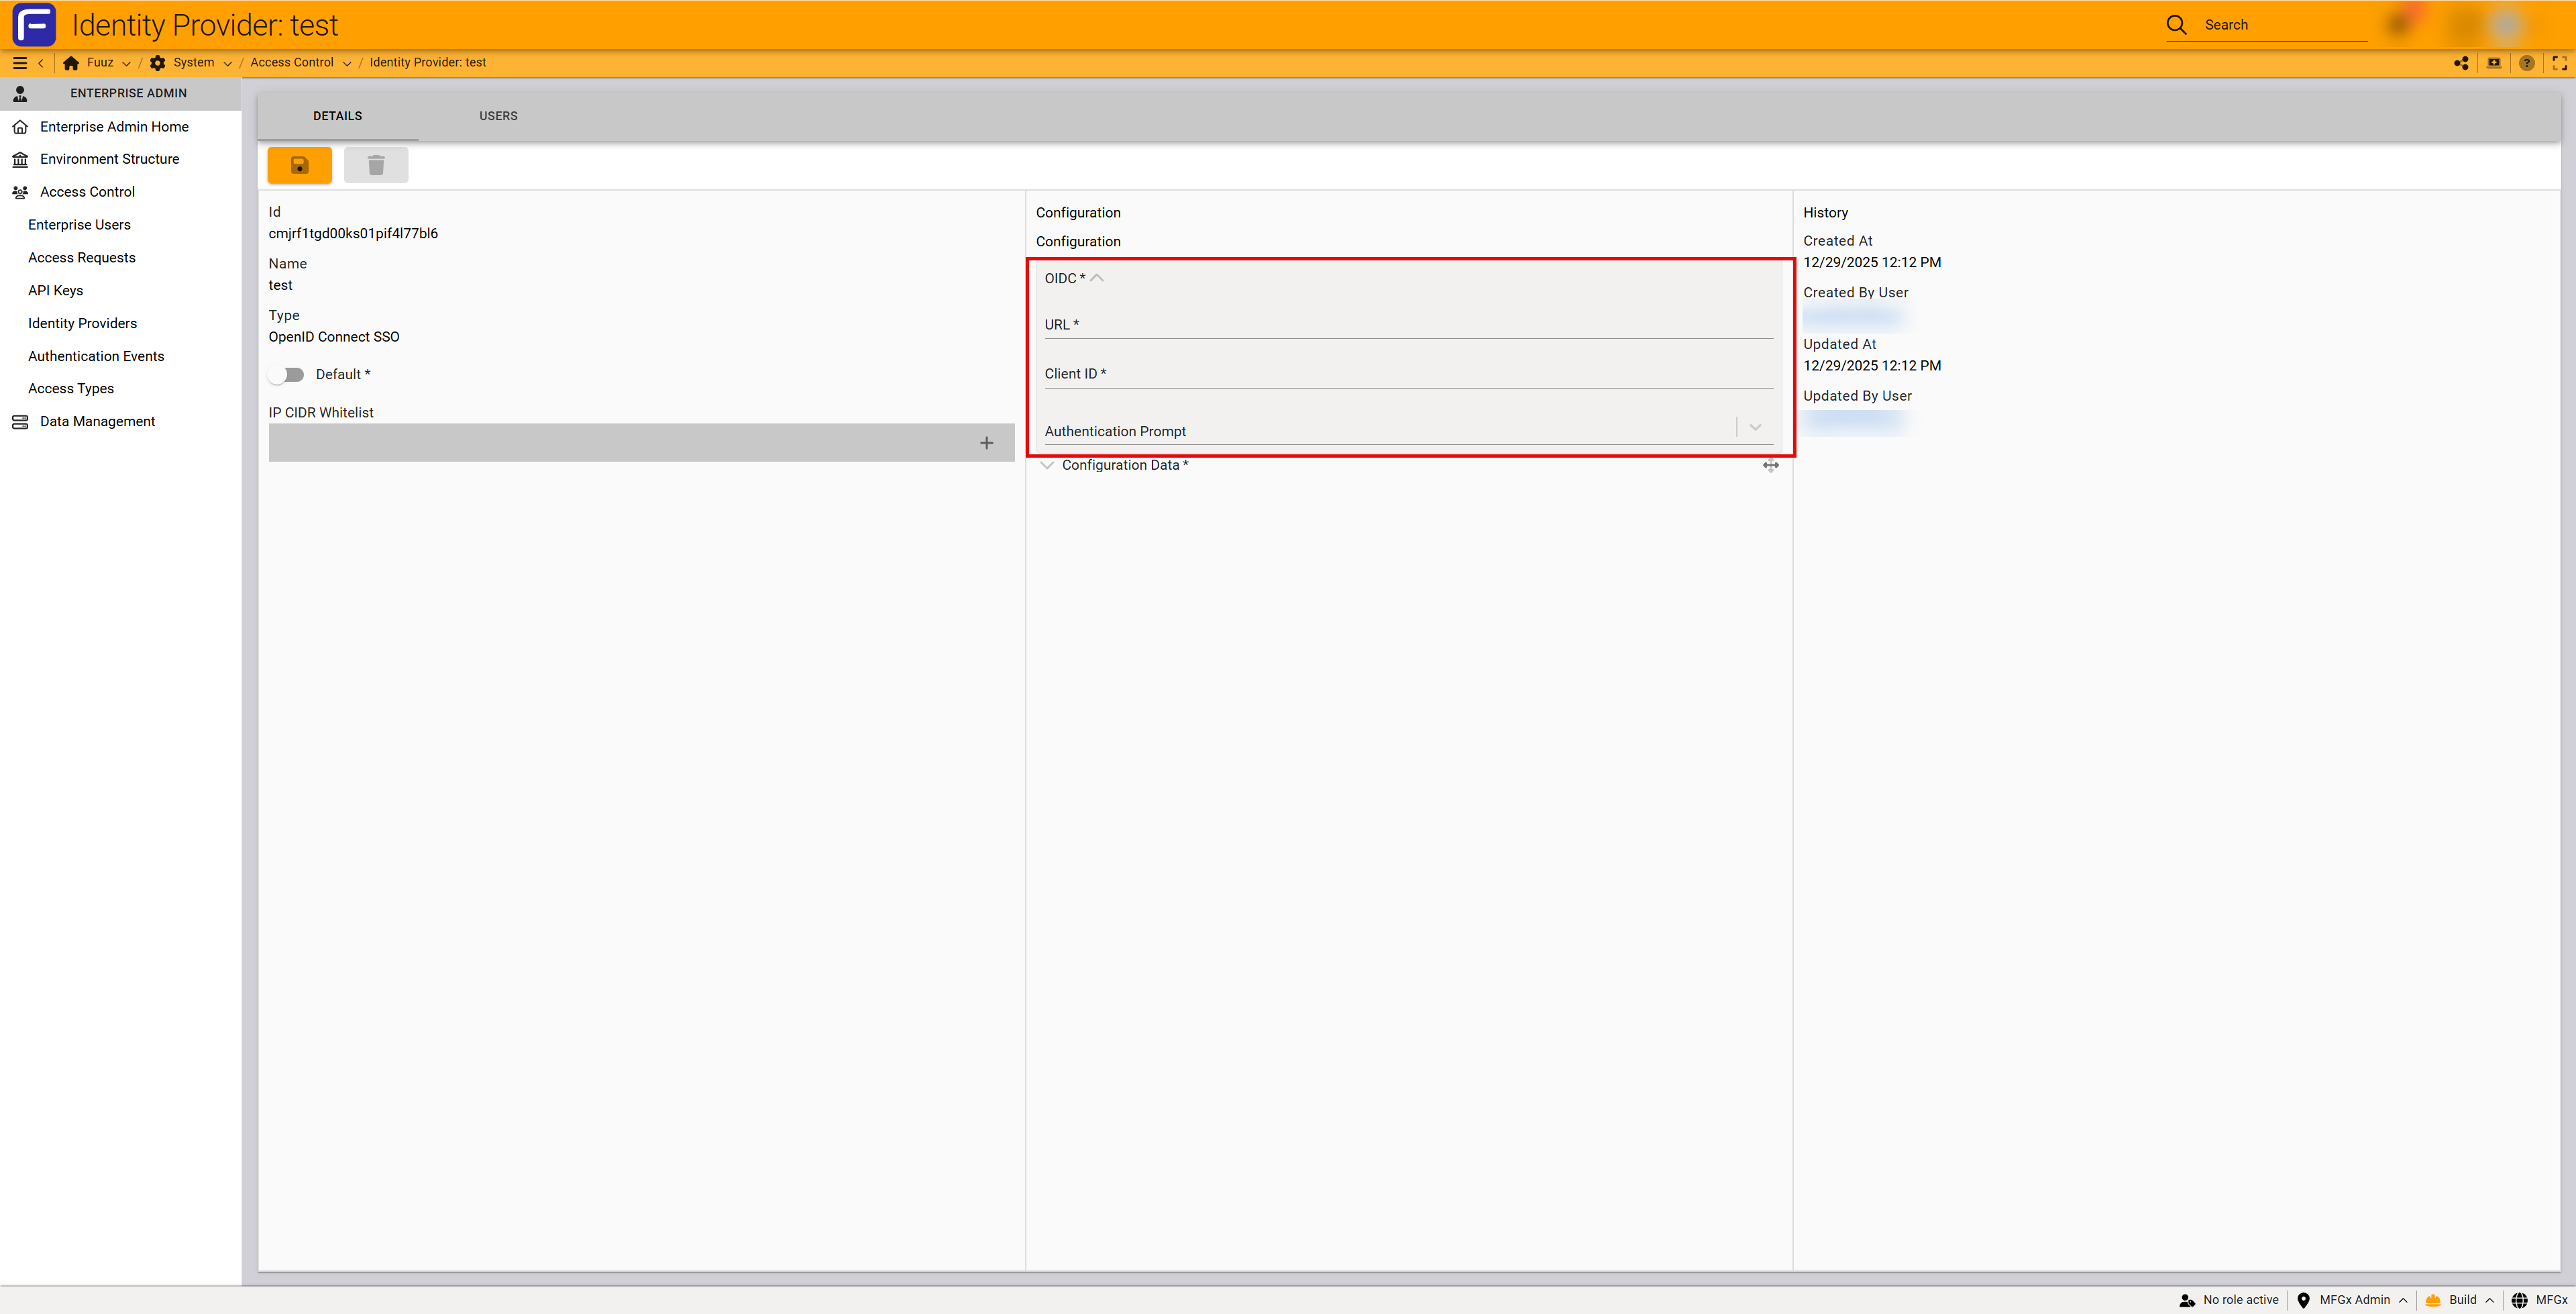Image resolution: width=2576 pixels, height=1314 pixels.
Task: Click the Client ID input field
Action: click(1408, 373)
